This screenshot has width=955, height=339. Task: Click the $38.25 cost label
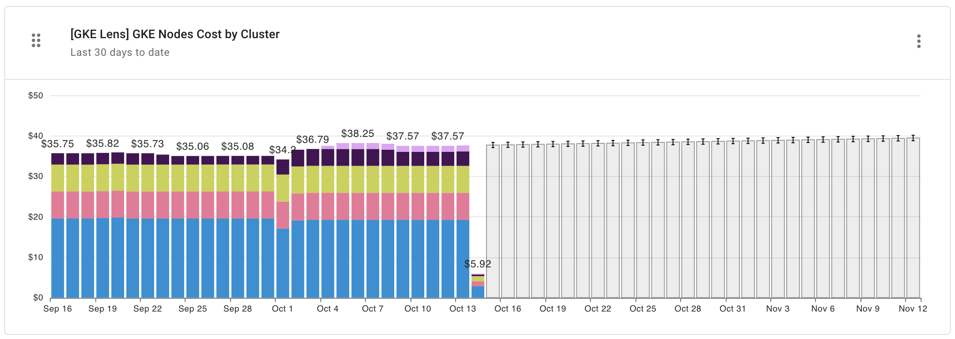coord(358,134)
